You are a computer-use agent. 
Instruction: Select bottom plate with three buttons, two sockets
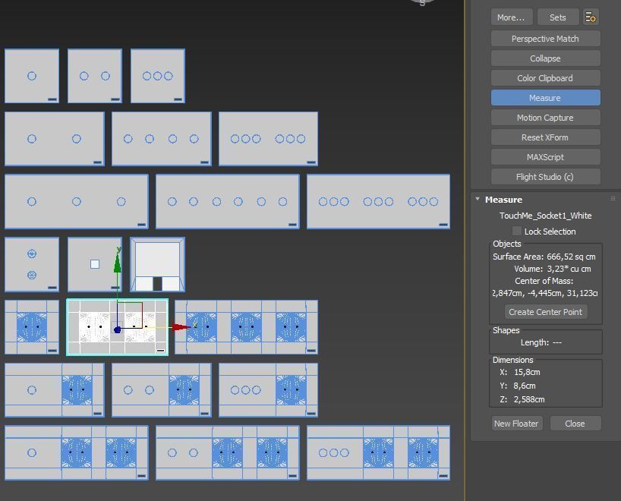[x=378, y=452]
